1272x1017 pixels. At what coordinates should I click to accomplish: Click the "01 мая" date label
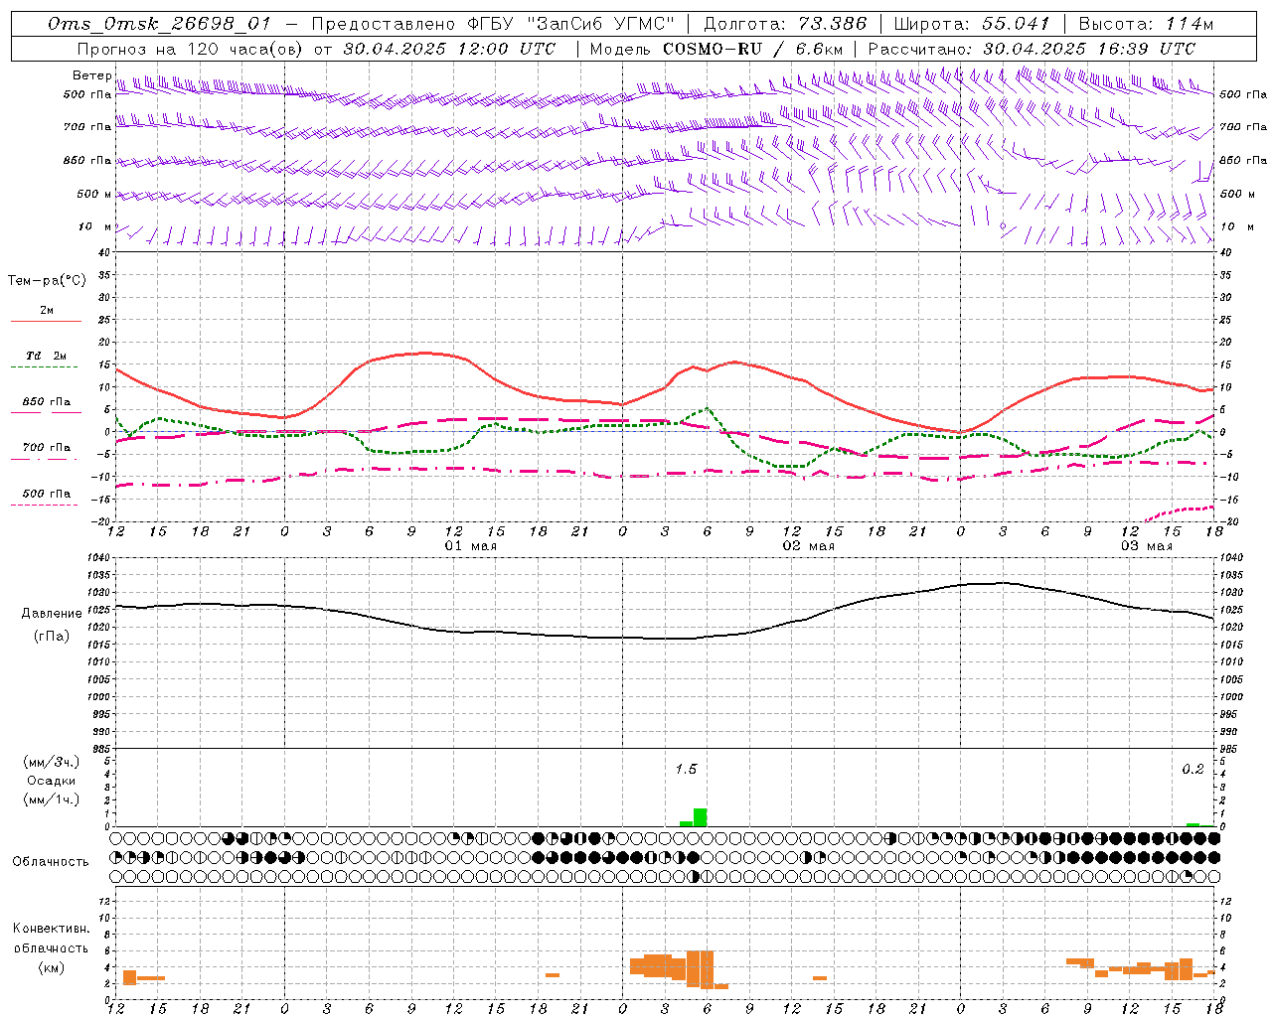pyautogui.click(x=471, y=546)
